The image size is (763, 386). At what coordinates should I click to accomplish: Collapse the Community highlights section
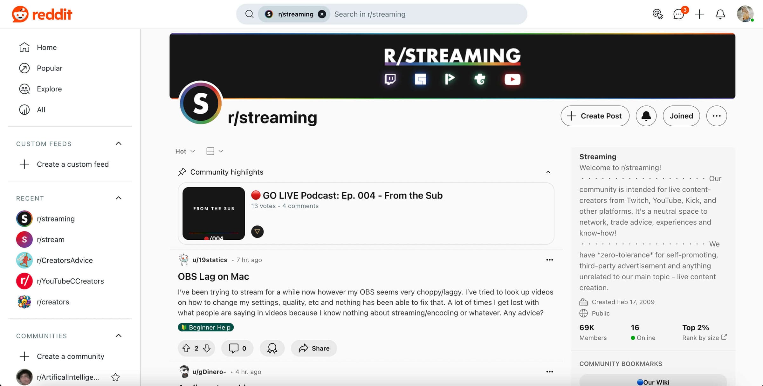[548, 172]
